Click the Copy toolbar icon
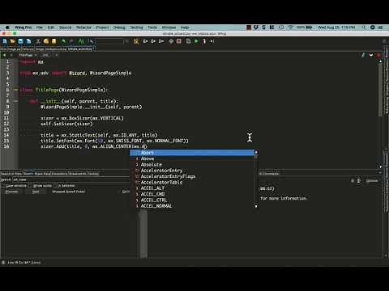This screenshot has width=389, height=291. click(46, 41)
